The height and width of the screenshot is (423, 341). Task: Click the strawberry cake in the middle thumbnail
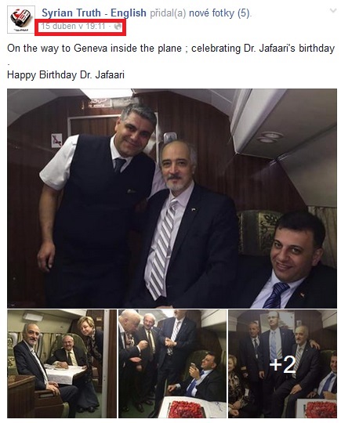point(187,409)
